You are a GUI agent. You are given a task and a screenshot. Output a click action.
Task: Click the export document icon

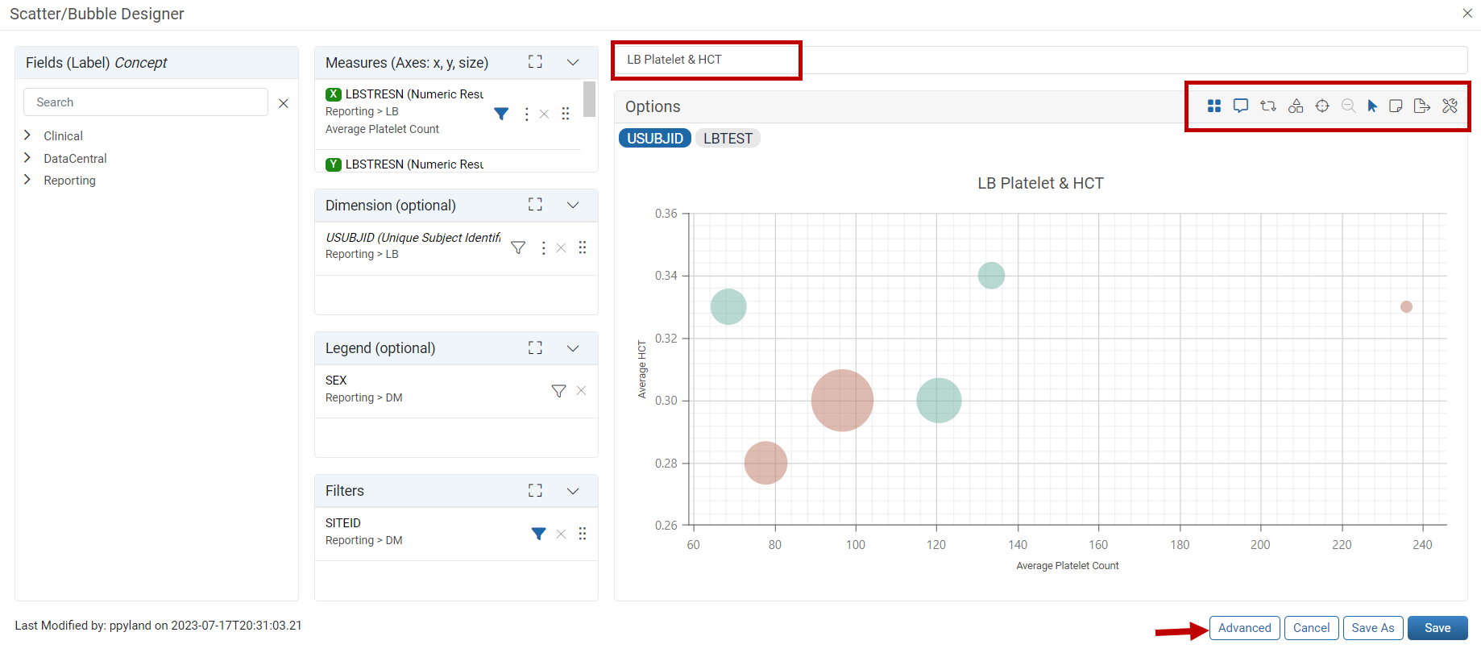(x=1422, y=106)
